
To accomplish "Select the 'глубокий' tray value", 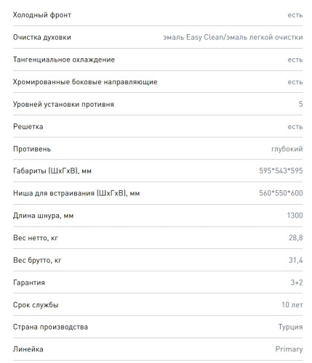I will coord(287,149).
